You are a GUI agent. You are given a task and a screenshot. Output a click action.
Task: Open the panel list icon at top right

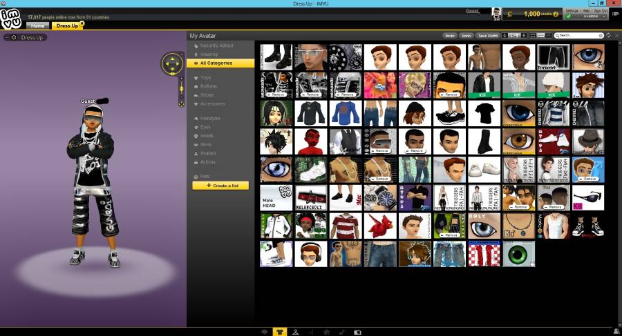(x=616, y=14)
